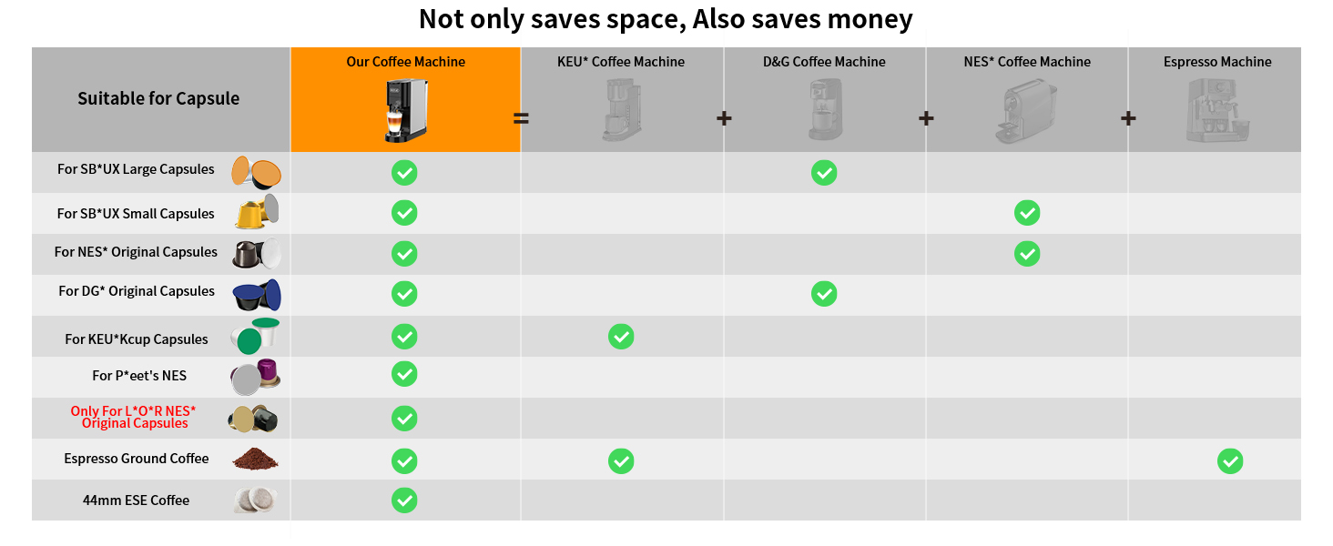Click the check mark for SB*UX Large under D&G Coffee Machine
The height and width of the screenshot is (546, 1333).
click(x=824, y=172)
